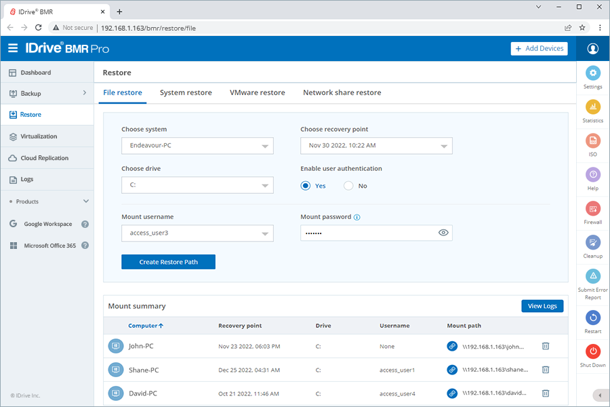Bookmark this page with star icon
The image size is (610, 407).
pyautogui.click(x=582, y=28)
